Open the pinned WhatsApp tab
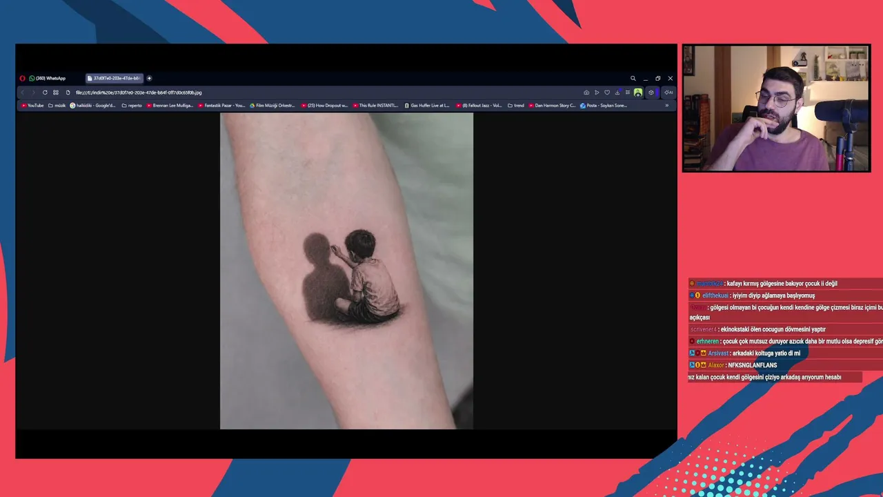Image resolution: width=883 pixels, height=497 pixels. (47, 79)
